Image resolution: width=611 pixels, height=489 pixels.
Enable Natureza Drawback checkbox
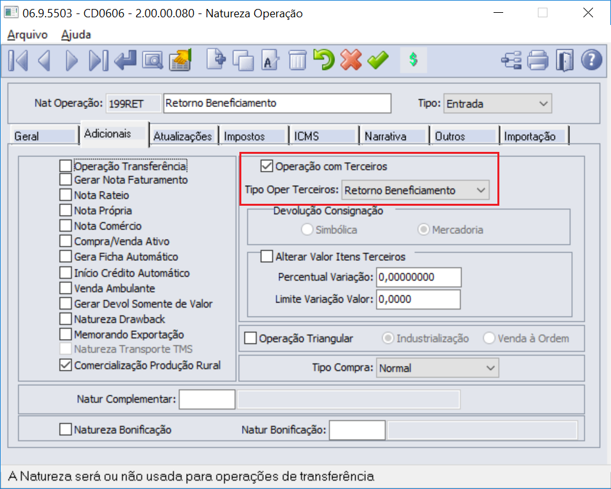coord(65,319)
